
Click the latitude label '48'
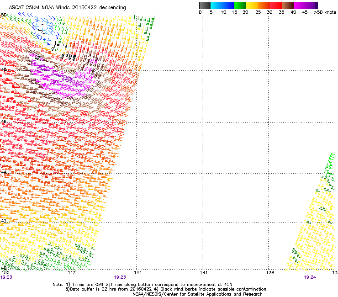4,69
